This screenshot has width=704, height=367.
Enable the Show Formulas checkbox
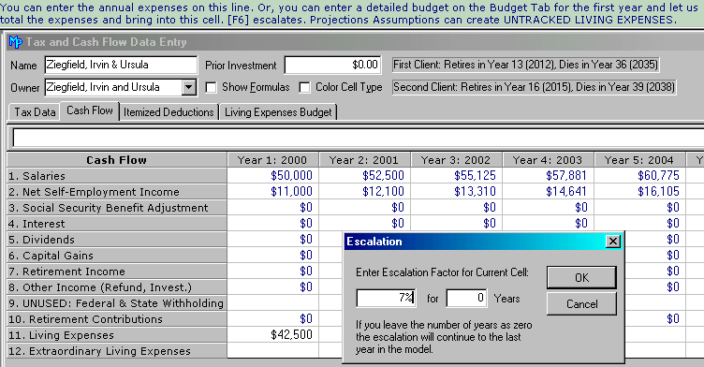click(x=211, y=87)
